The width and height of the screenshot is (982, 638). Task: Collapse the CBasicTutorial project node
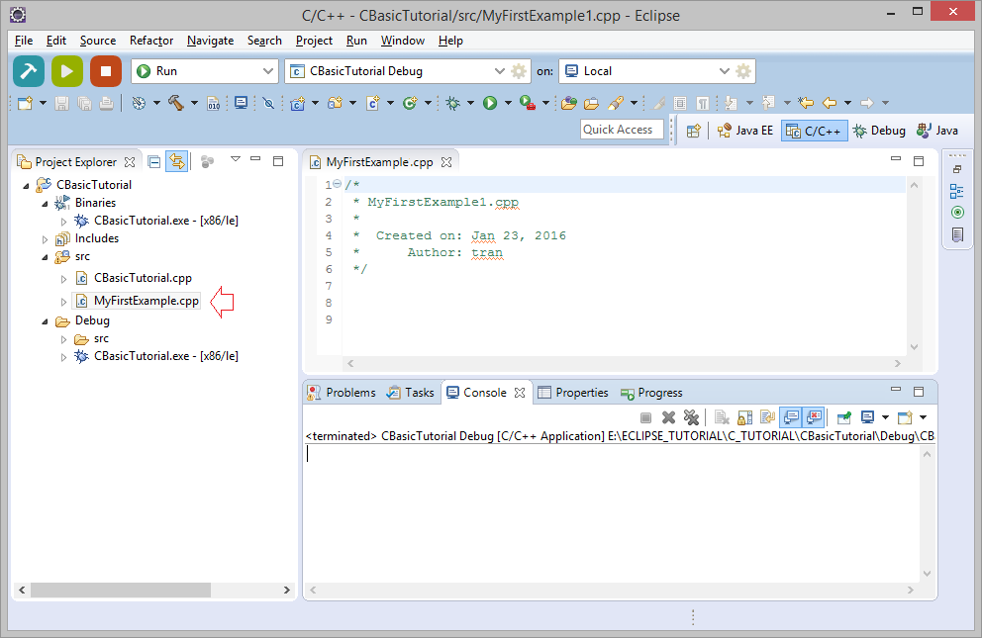click(x=26, y=185)
